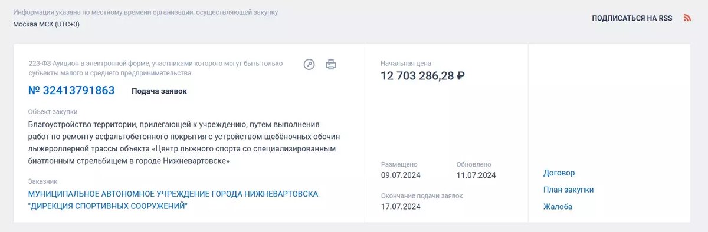Click the Объект закупки label
Viewport: 708px width, 232px height.
(x=53, y=112)
